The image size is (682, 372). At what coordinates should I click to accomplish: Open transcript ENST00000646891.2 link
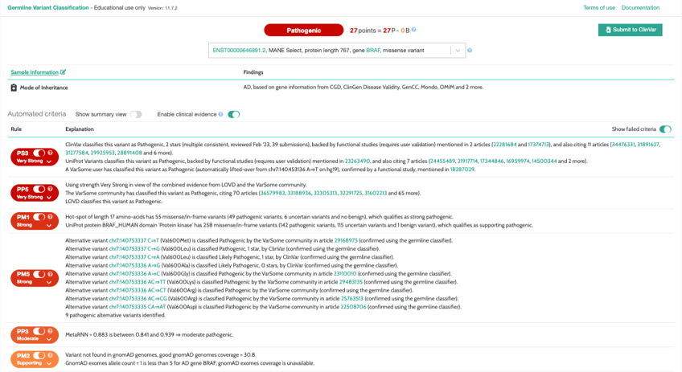pos(239,51)
